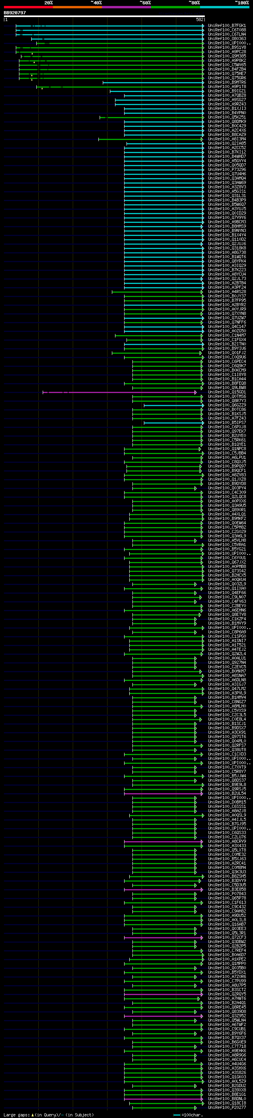
Task: Click the UniRef100_B9MTR6 entry
Action: (227, 82)
